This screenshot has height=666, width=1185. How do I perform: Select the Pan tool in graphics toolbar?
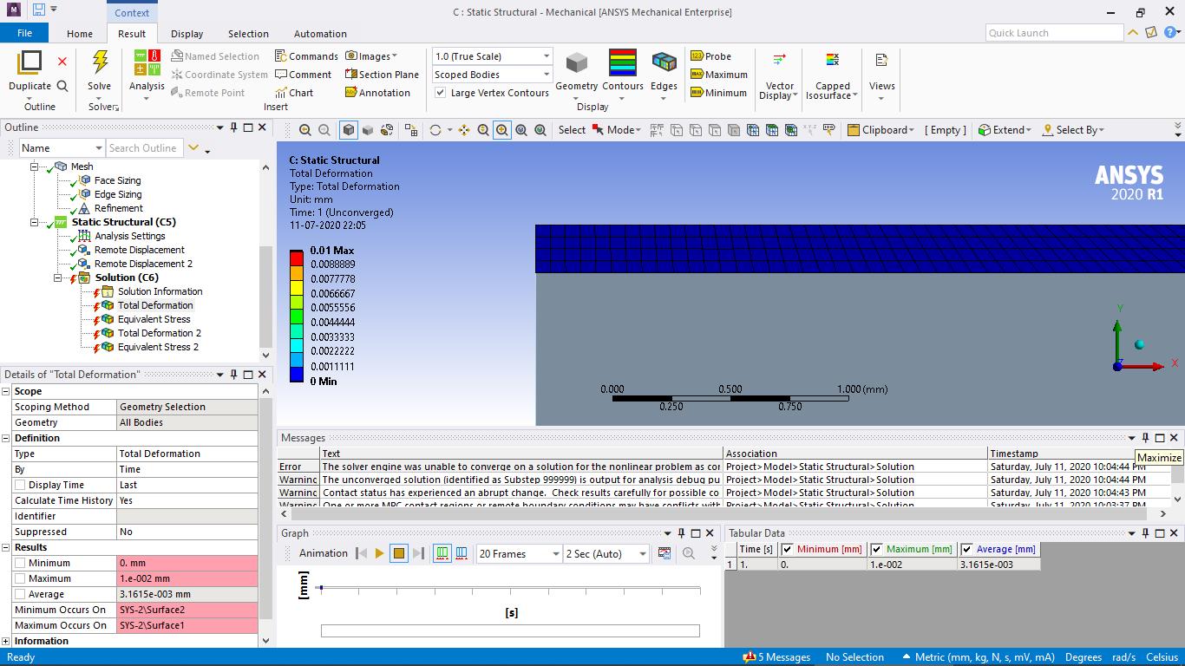[x=464, y=130]
